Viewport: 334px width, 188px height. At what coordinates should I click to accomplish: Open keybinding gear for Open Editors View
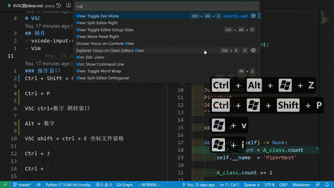tap(253, 50)
